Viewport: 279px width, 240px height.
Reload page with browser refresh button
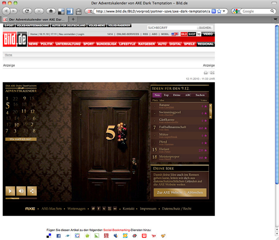click(x=27, y=11)
